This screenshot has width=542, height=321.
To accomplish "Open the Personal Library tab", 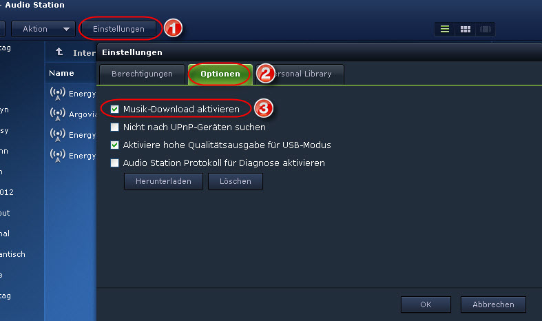I will coord(300,74).
